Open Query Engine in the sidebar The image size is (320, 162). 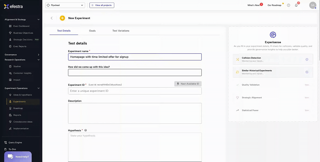[x=15, y=143]
